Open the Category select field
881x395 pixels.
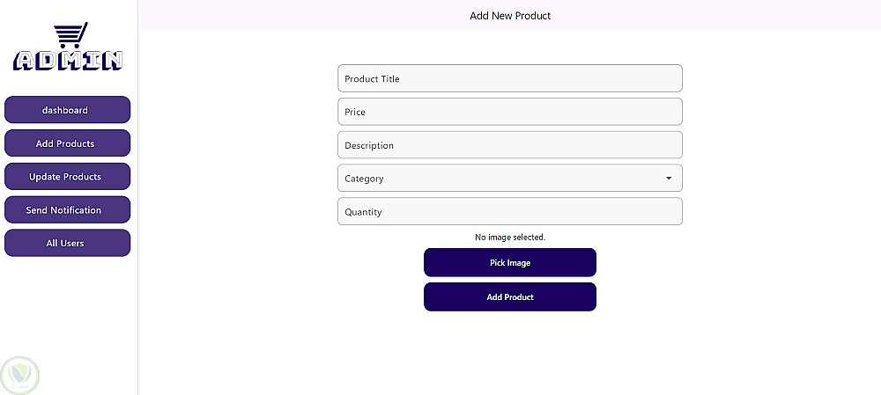coord(509,178)
